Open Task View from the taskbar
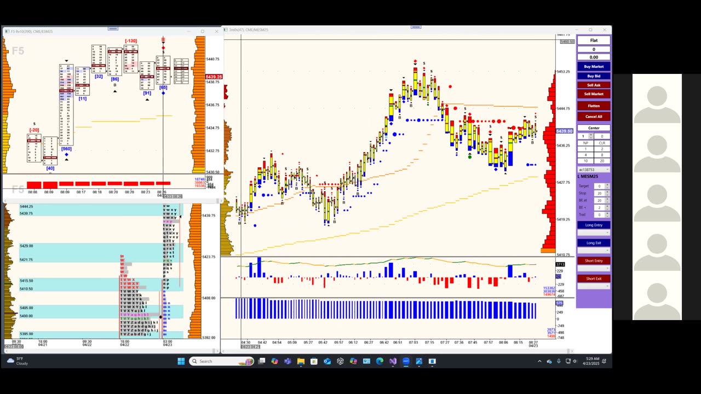This screenshot has height=394, width=701. click(x=262, y=361)
